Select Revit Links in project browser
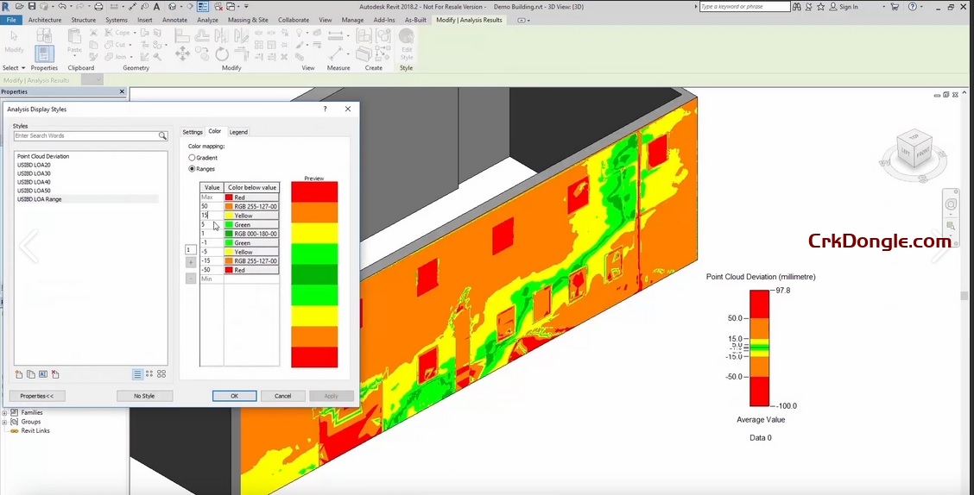This screenshot has width=974, height=495. 35,430
